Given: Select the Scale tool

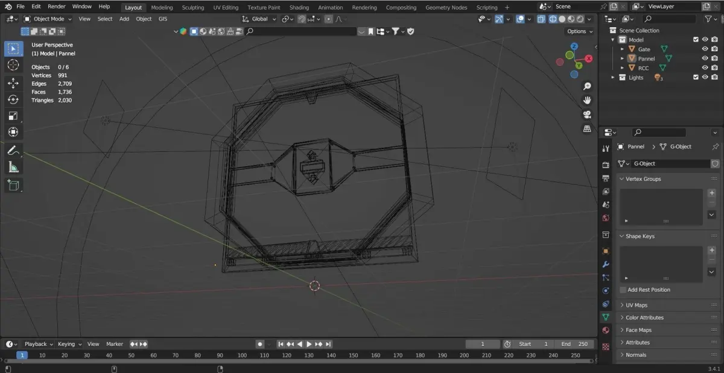Looking at the screenshot, I should 13,116.
